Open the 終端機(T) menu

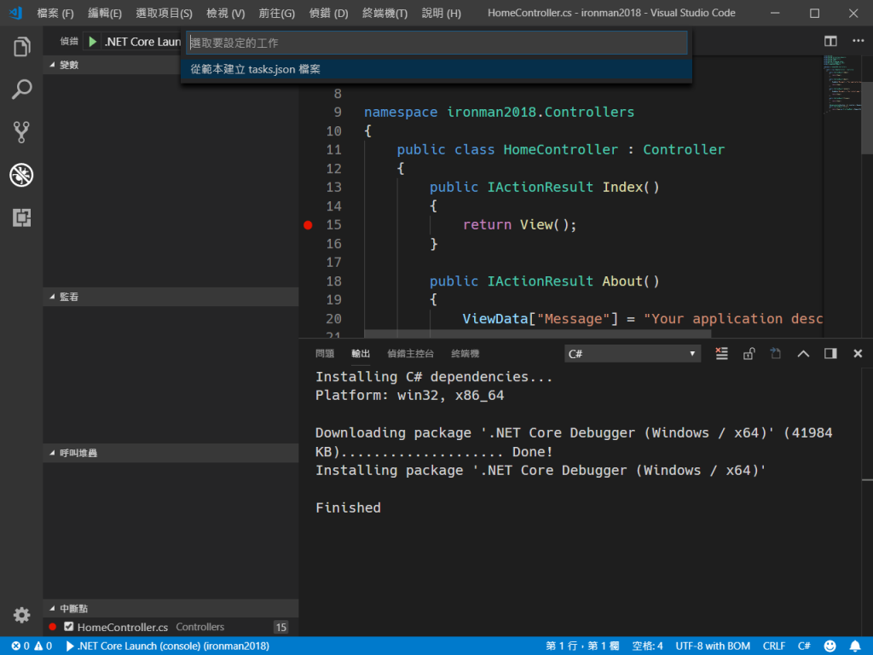(384, 13)
